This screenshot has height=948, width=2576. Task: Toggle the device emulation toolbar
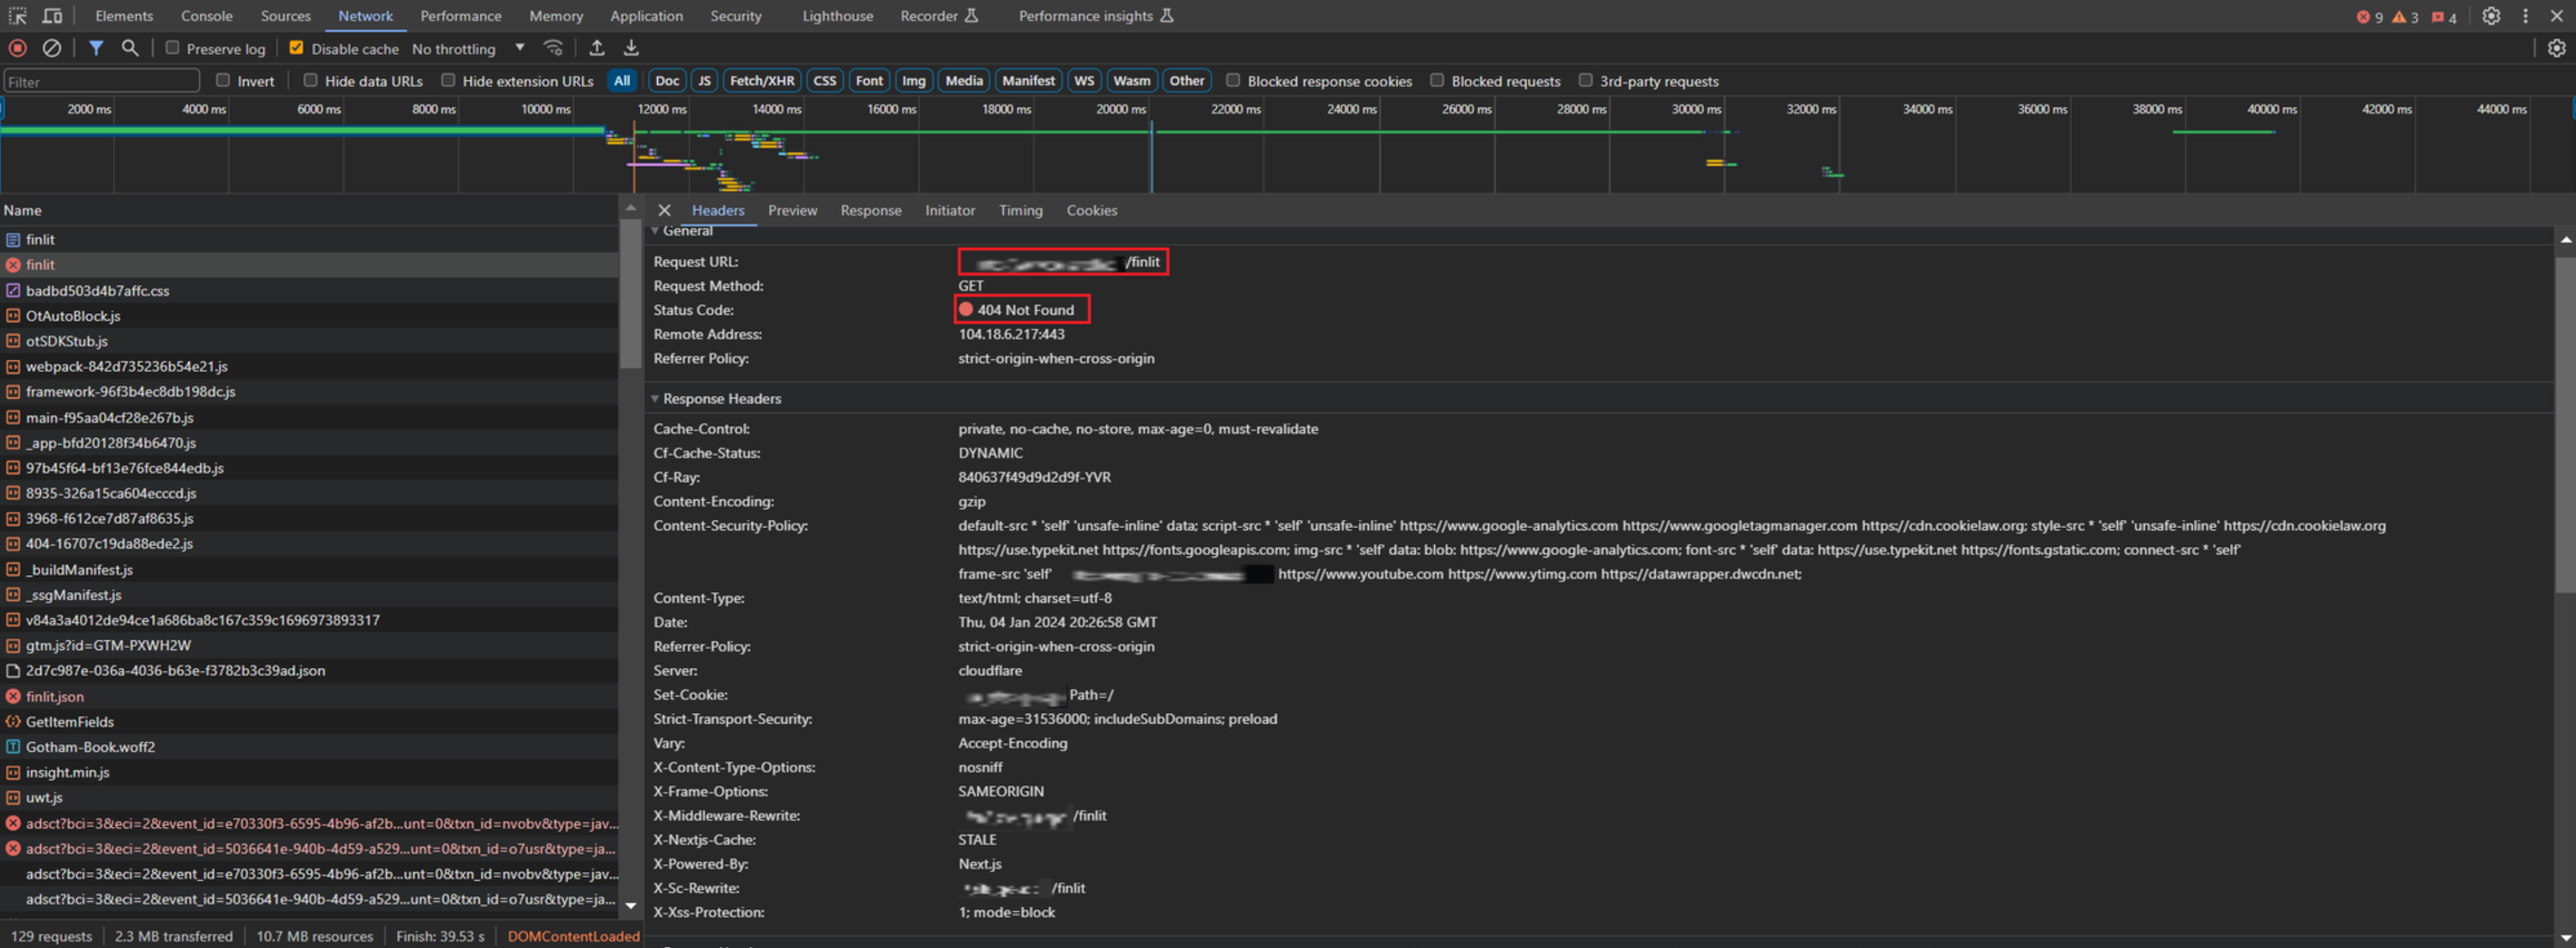(x=53, y=15)
